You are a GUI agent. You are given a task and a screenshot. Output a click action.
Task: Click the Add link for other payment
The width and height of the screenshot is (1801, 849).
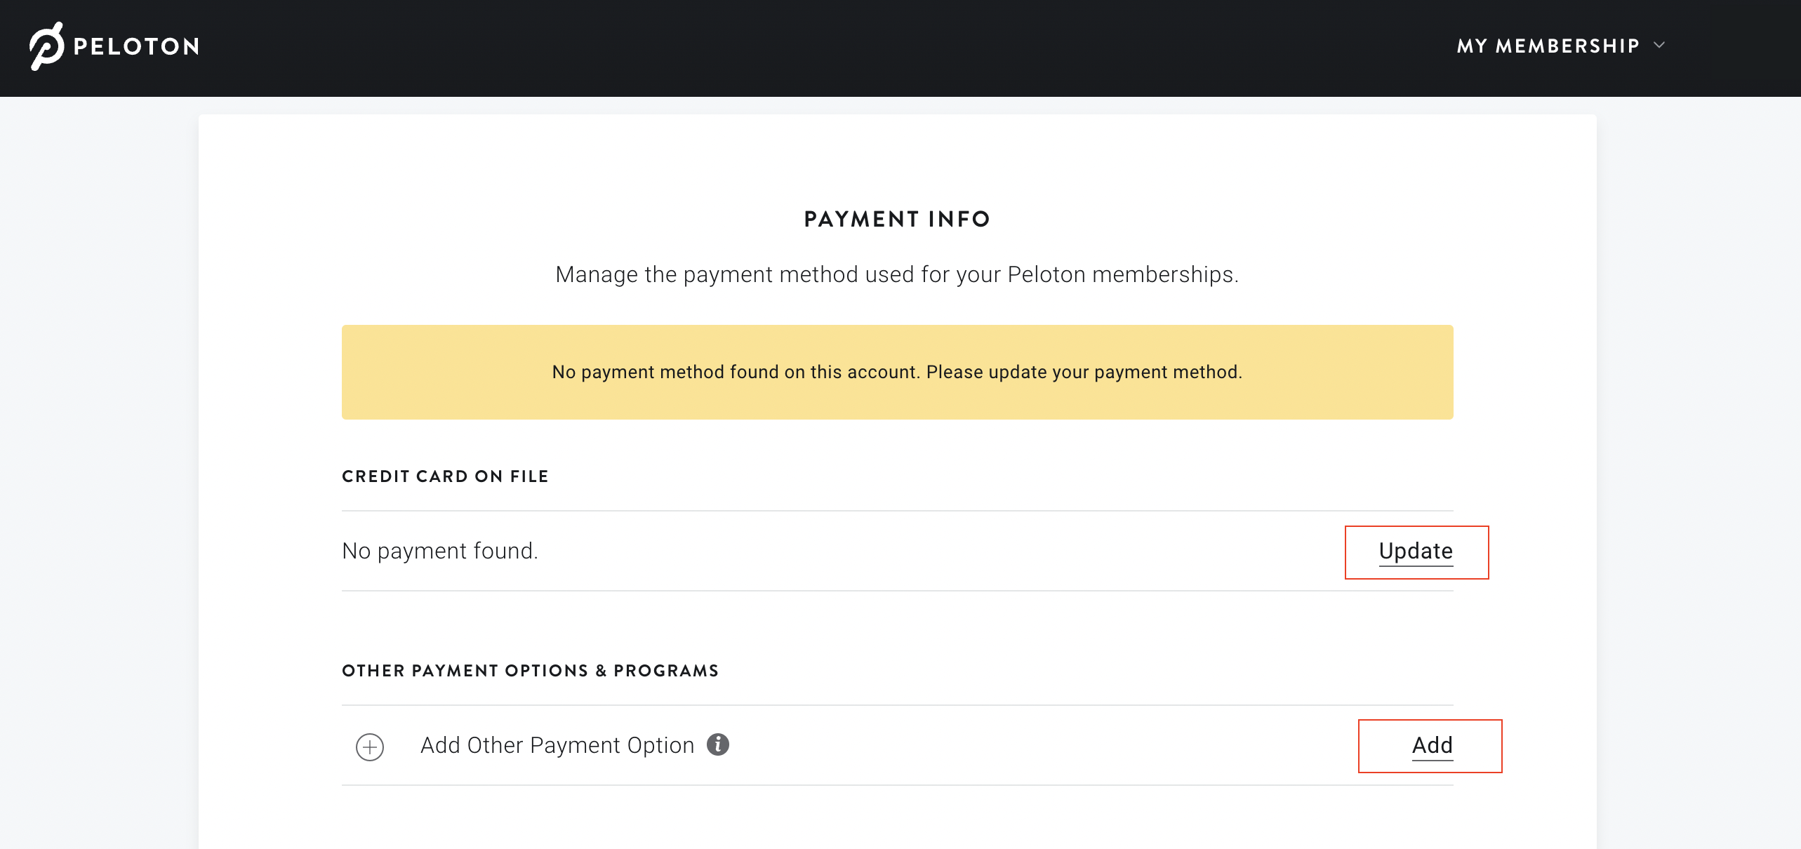click(x=1432, y=745)
